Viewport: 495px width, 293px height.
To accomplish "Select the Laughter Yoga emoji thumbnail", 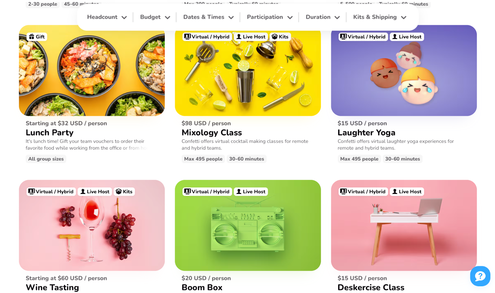I will tap(404, 70).
